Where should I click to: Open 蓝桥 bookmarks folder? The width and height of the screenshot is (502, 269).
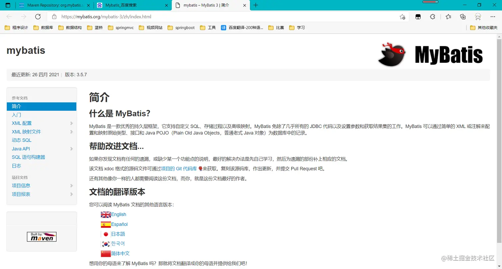click(95, 28)
